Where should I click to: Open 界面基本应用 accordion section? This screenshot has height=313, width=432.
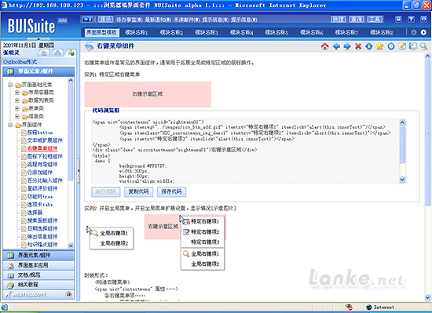[x=38, y=265]
